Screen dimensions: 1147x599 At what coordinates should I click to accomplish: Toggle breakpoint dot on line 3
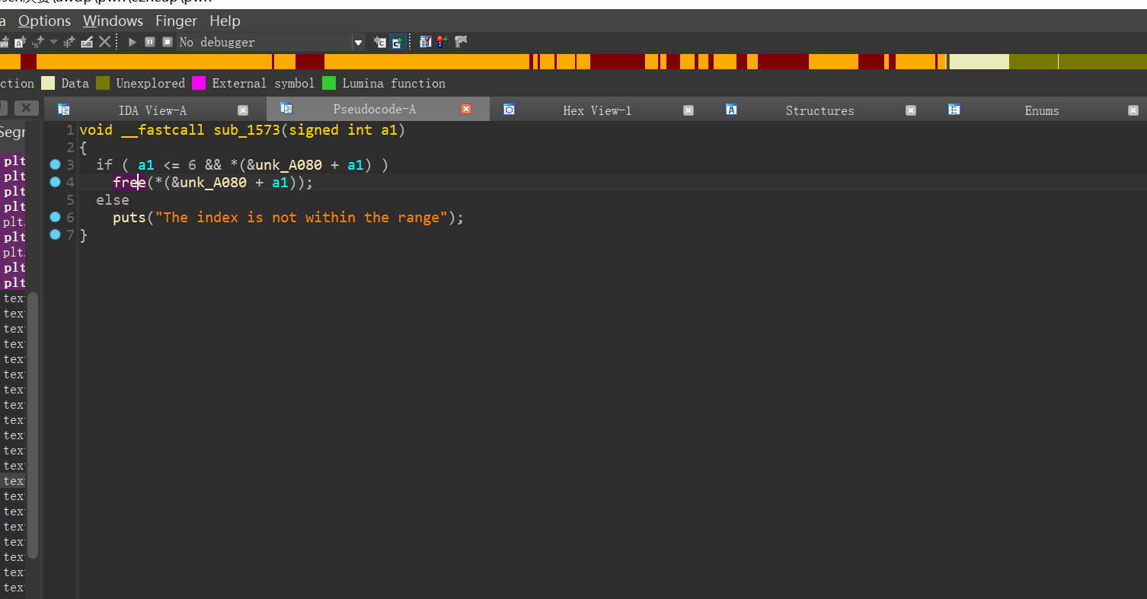(55, 164)
